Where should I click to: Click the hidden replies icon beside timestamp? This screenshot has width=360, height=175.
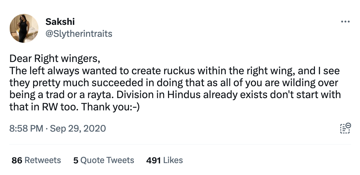coord(345,128)
